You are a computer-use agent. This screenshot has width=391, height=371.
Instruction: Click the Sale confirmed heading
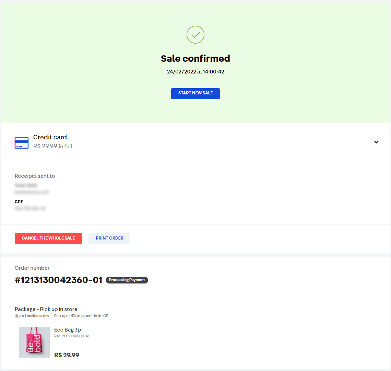195,59
